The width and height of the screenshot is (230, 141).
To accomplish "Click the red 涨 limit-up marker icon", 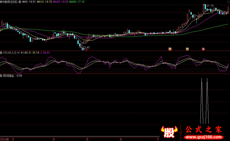I will coord(203,49).
